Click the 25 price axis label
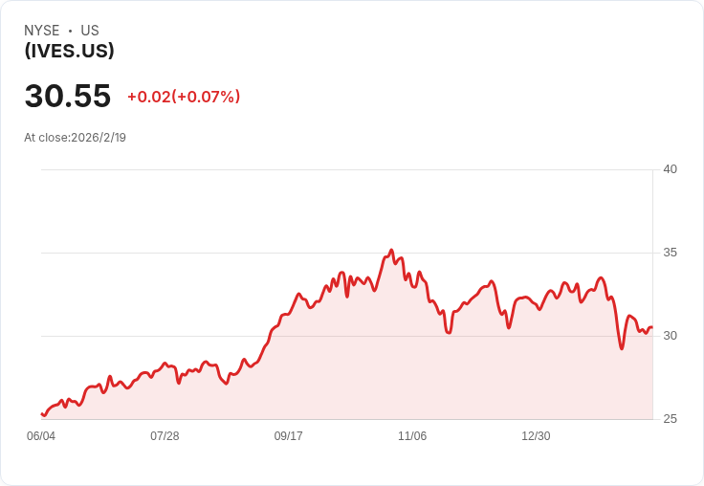 pos(670,419)
